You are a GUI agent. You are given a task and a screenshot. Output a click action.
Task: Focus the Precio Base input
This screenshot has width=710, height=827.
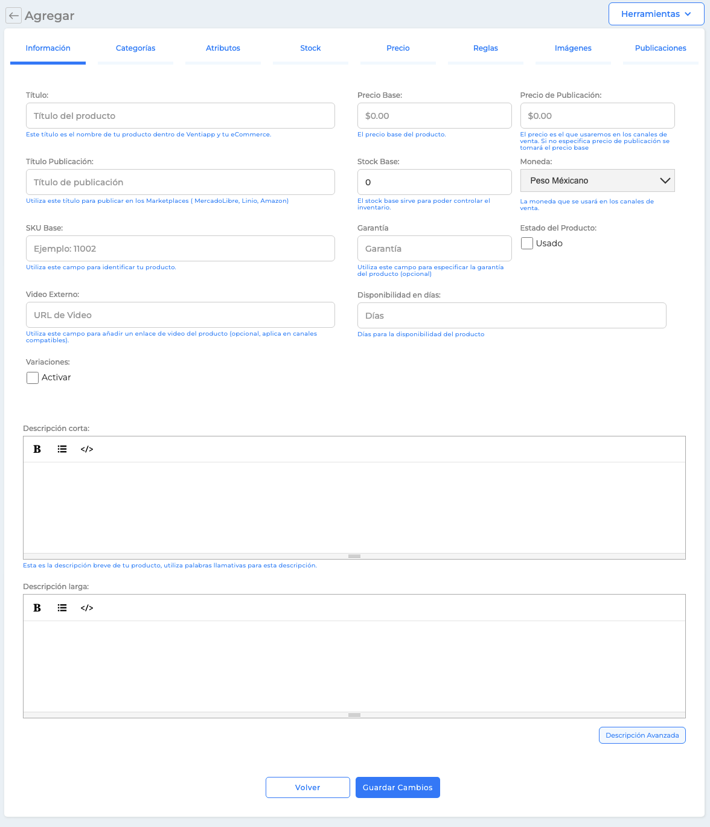point(435,115)
